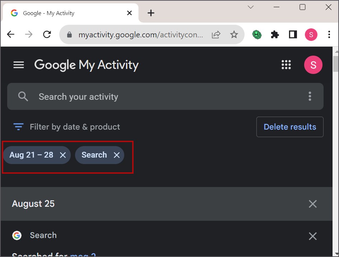Open a new browser tab
This screenshot has height=257, width=339.
151,13
